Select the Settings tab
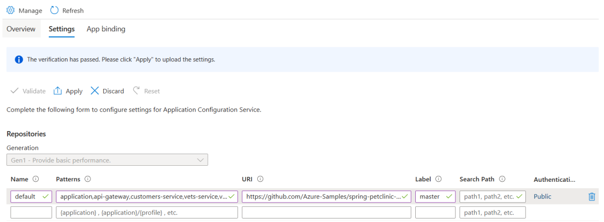This screenshot has height=222, width=604. tap(61, 29)
